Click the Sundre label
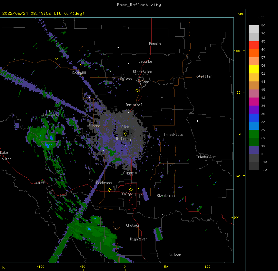This screenshot has height=271, width=278. point(94,126)
